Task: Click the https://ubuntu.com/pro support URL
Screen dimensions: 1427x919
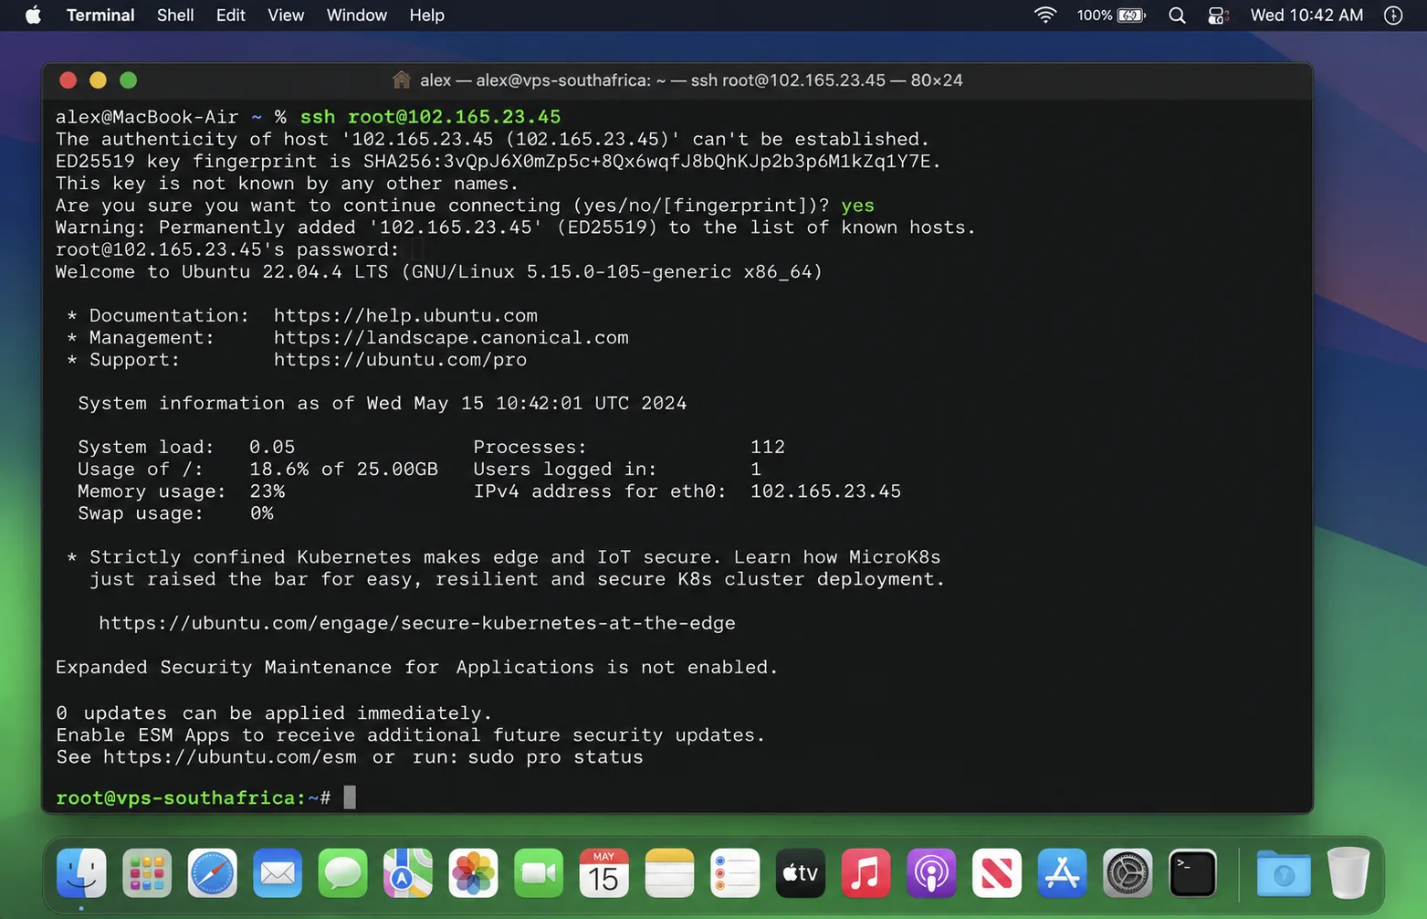Action: 400,359
